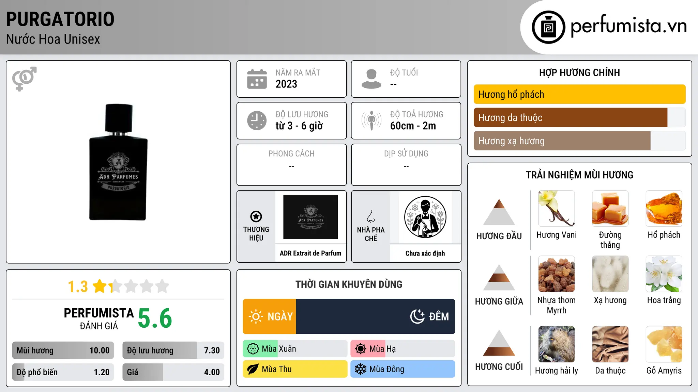Click the green 5.6 Perfumista score
The height and width of the screenshot is (392, 698).
[155, 318]
